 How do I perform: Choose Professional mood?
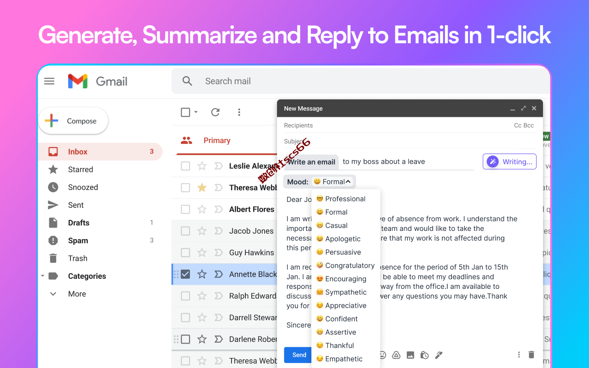pyautogui.click(x=341, y=199)
